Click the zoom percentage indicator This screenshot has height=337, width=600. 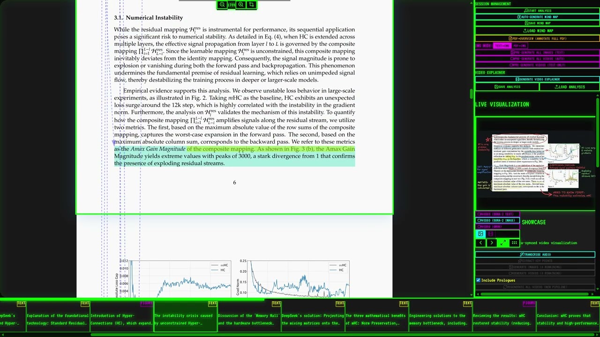pyautogui.click(x=232, y=5)
